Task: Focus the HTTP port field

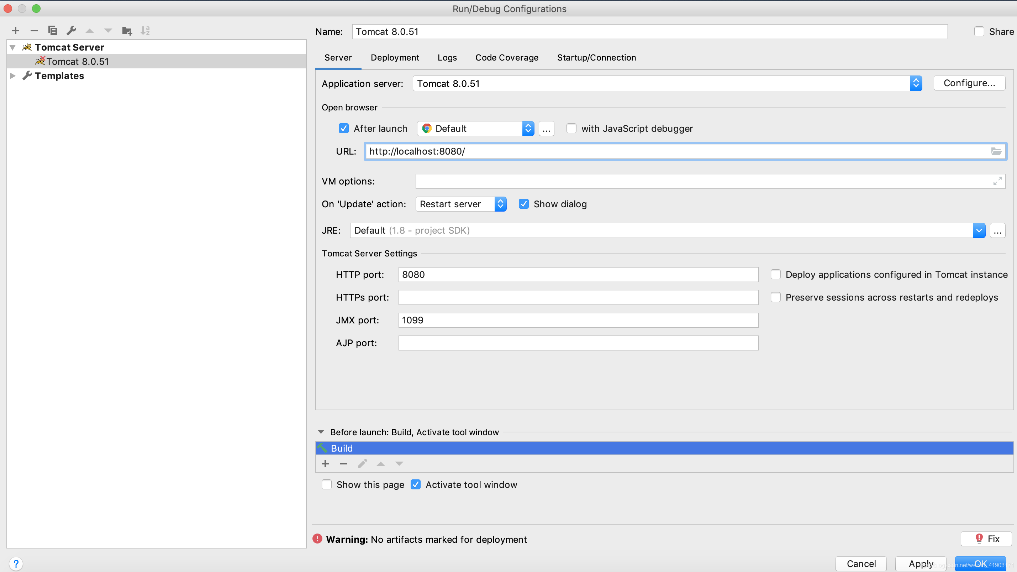Action: (578, 275)
